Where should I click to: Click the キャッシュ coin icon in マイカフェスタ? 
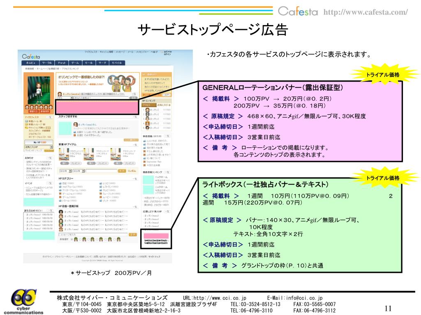click(x=27, y=128)
